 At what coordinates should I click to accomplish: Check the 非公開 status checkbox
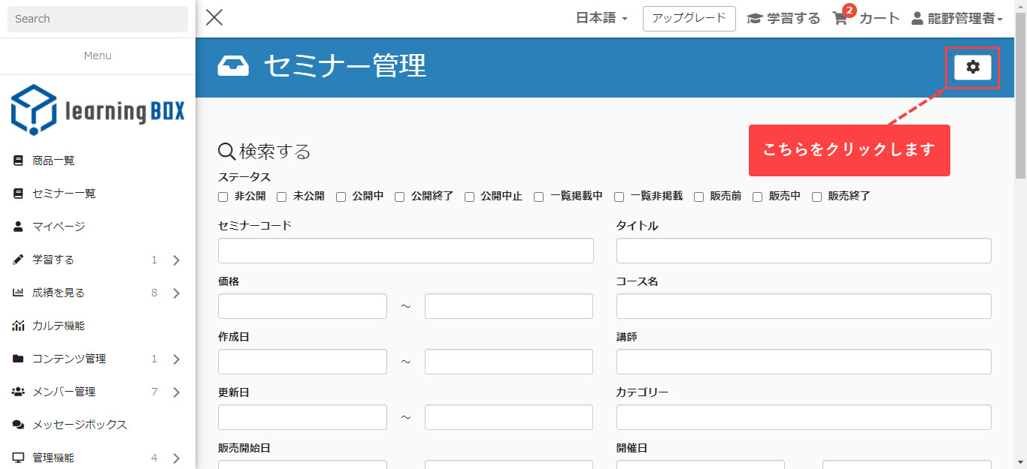[x=223, y=197]
